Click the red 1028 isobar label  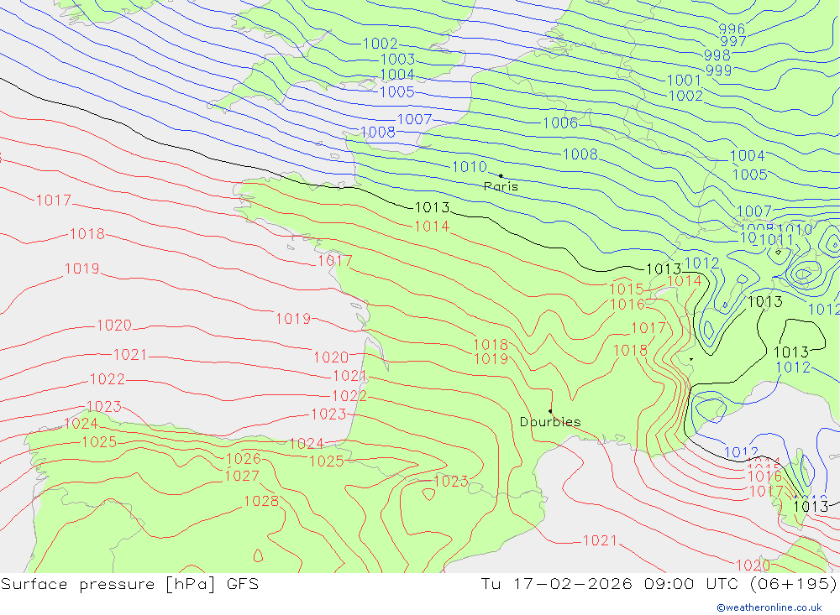[261, 501]
